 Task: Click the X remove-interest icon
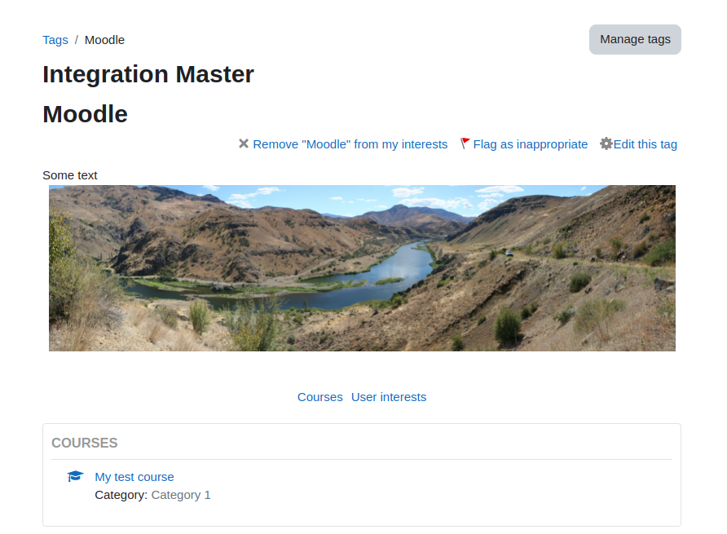click(x=244, y=143)
